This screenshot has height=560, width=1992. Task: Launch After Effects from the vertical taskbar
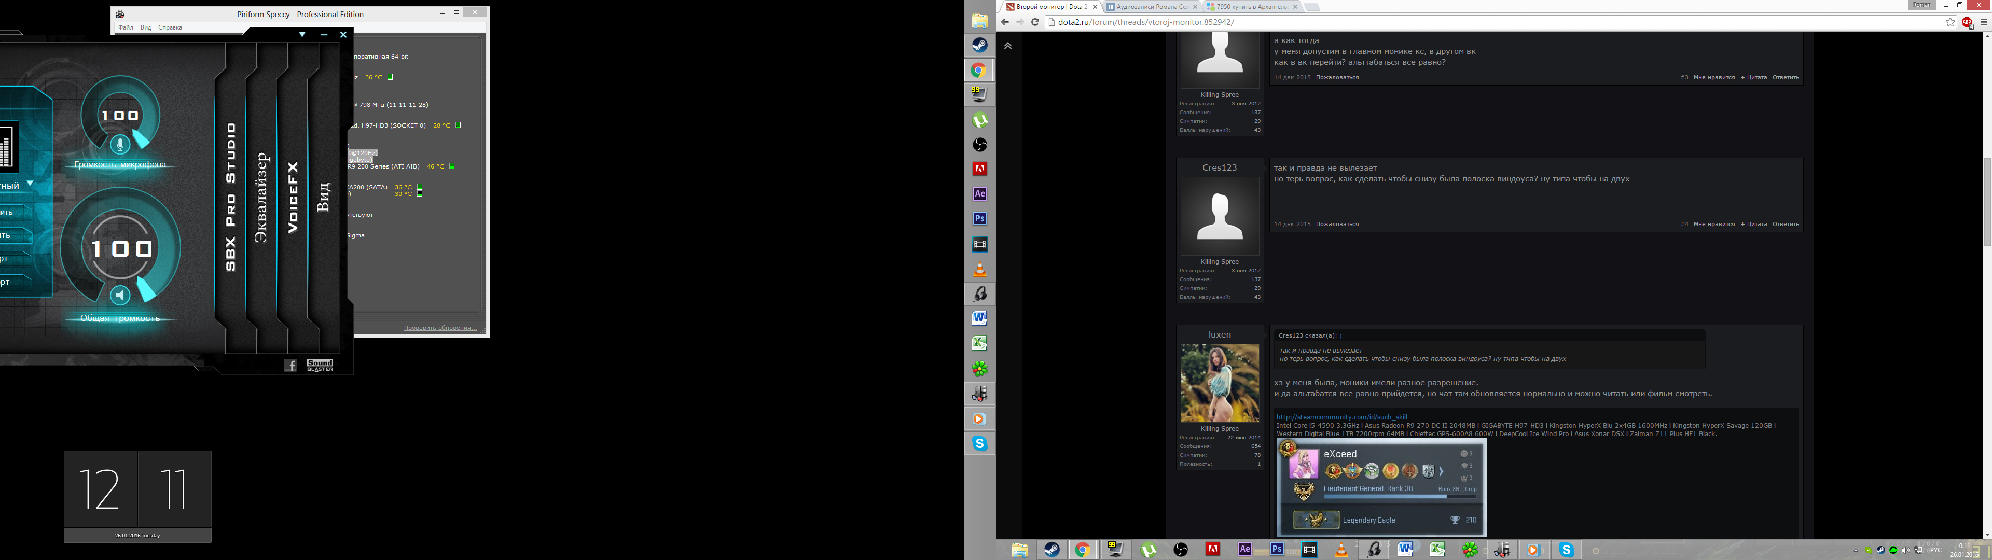pyautogui.click(x=980, y=194)
